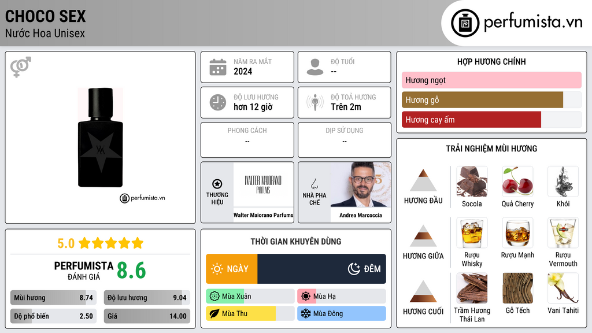The image size is (592, 333).
Task: Click the Trải nghiệm mùi hương heading
Action: coord(491,149)
